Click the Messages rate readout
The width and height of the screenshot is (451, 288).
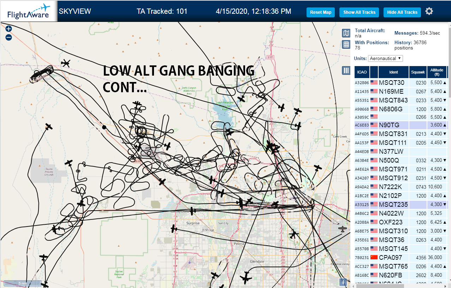[x=417, y=33]
